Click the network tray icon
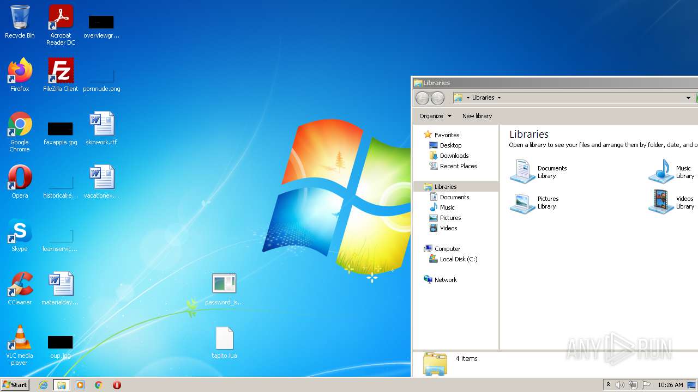 (633, 385)
